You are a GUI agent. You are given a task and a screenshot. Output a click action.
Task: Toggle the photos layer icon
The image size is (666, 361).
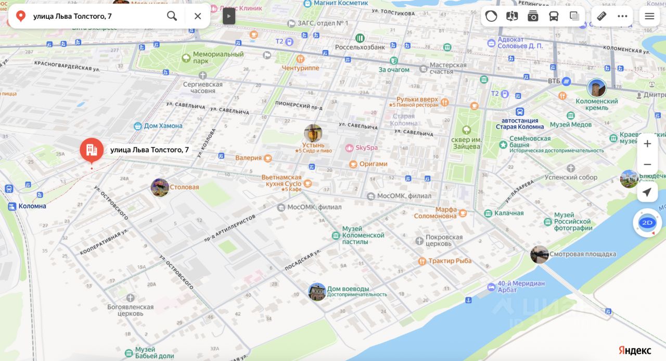point(533,16)
